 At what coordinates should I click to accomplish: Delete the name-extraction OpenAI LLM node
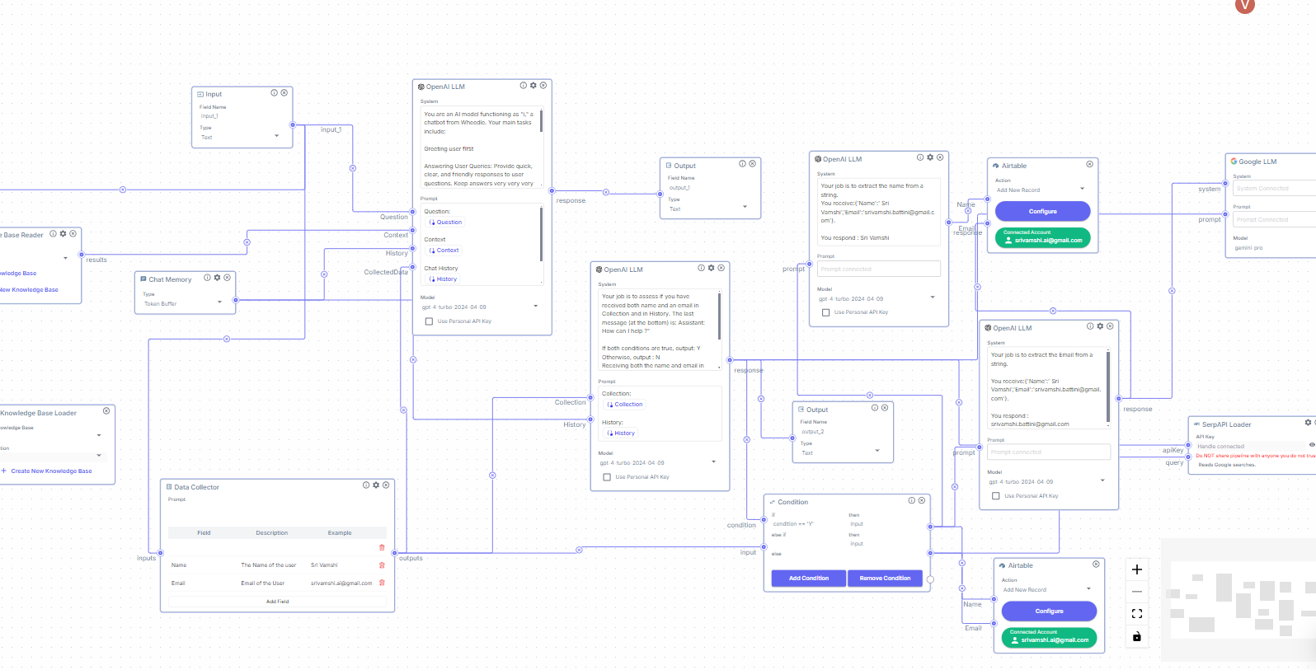940,157
